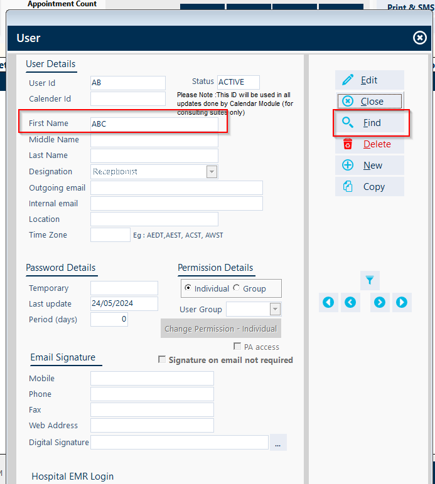Create a New user record
This screenshot has width=435, height=484.
pyautogui.click(x=369, y=166)
